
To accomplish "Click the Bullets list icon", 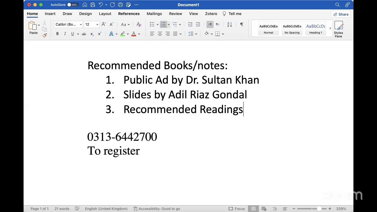I will coord(152,24).
